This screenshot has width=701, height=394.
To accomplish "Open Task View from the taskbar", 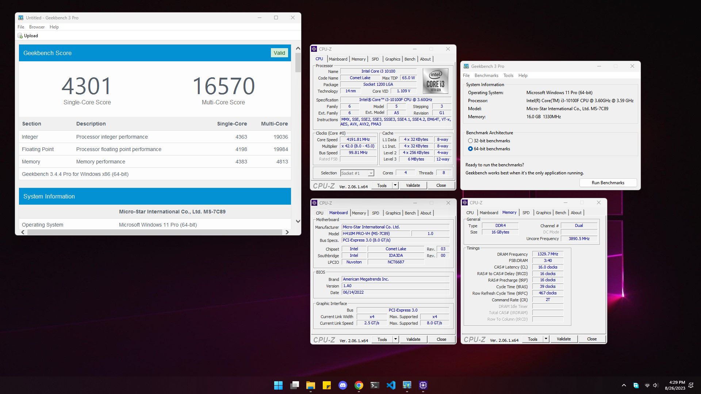I will (295, 385).
